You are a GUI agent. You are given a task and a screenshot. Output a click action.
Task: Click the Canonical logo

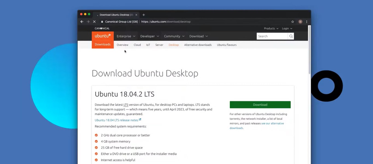[102, 28]
